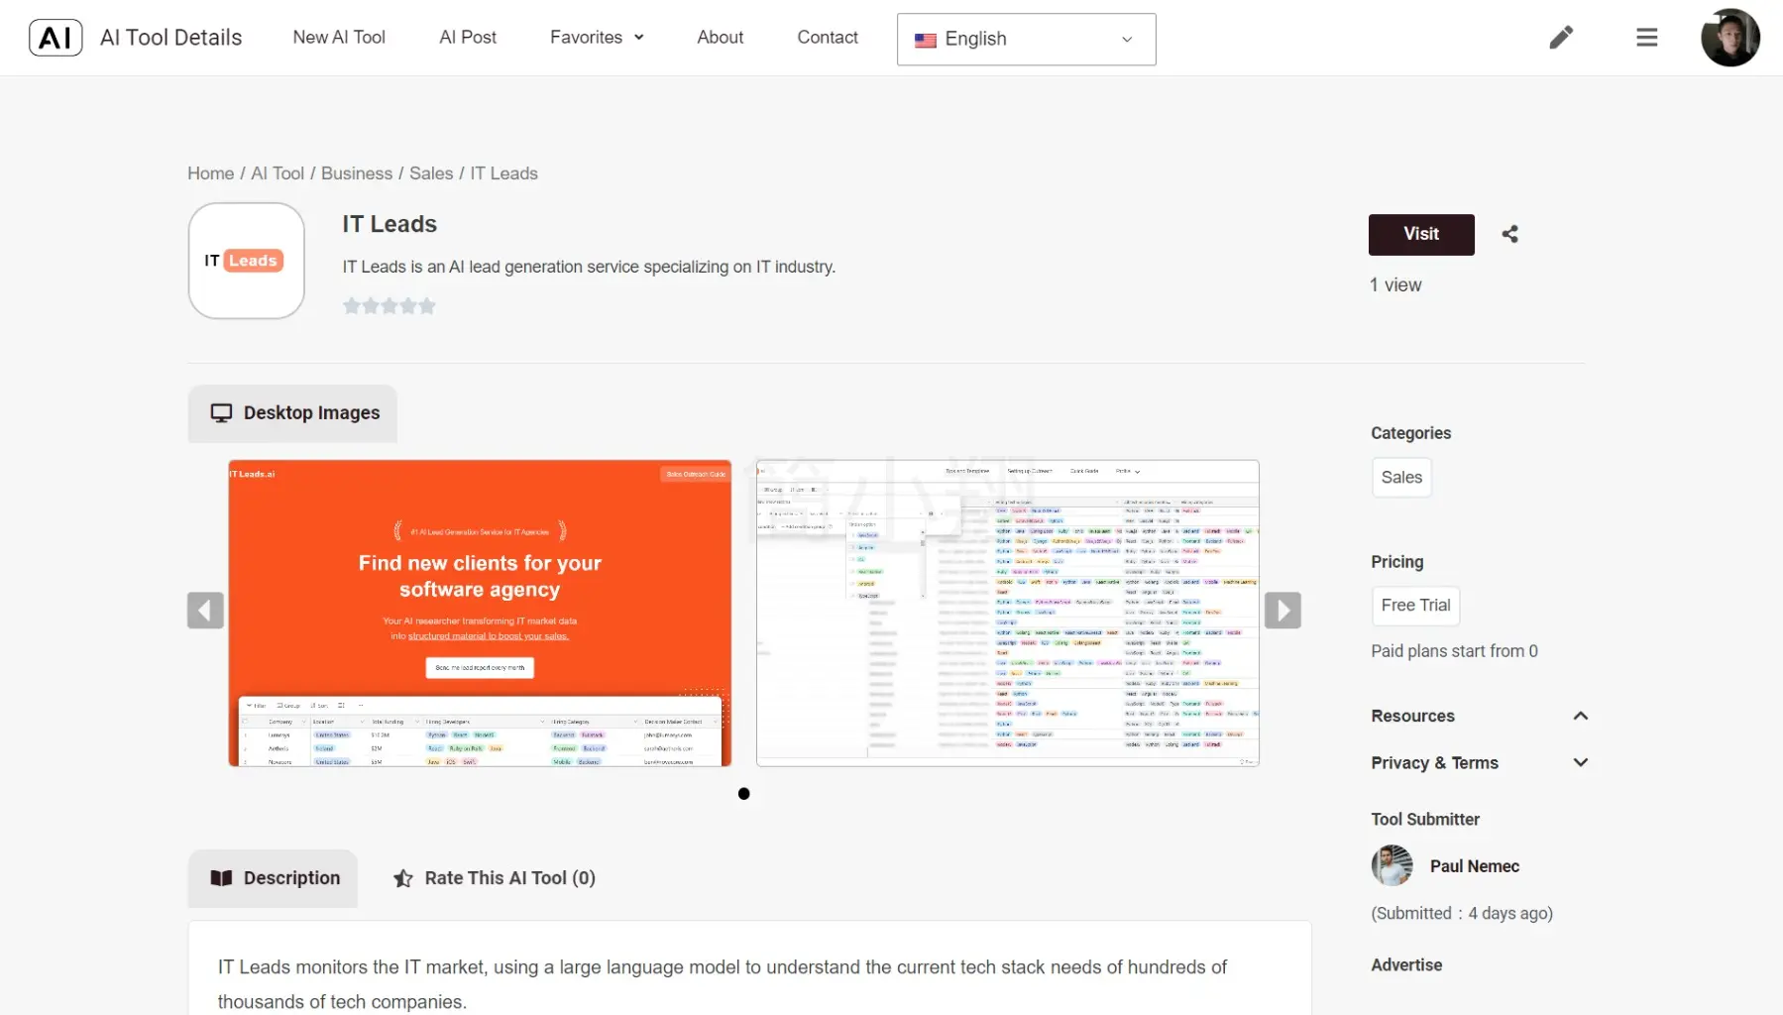The height and width of the screenshot is (1015, 1783).
Task: Open the Sales breadcrumb link
Action: (x=431, y=173)
